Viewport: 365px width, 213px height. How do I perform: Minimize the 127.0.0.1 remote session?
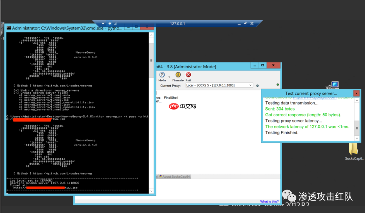(x=239, y=24)
